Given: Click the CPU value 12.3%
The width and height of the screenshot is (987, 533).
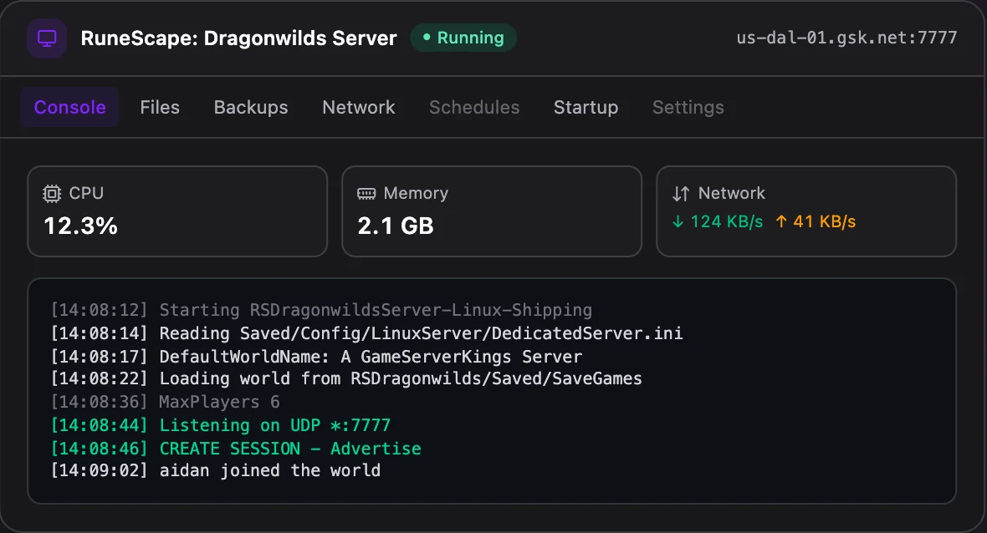Looking at the screenshot, I should coord(80,226).
